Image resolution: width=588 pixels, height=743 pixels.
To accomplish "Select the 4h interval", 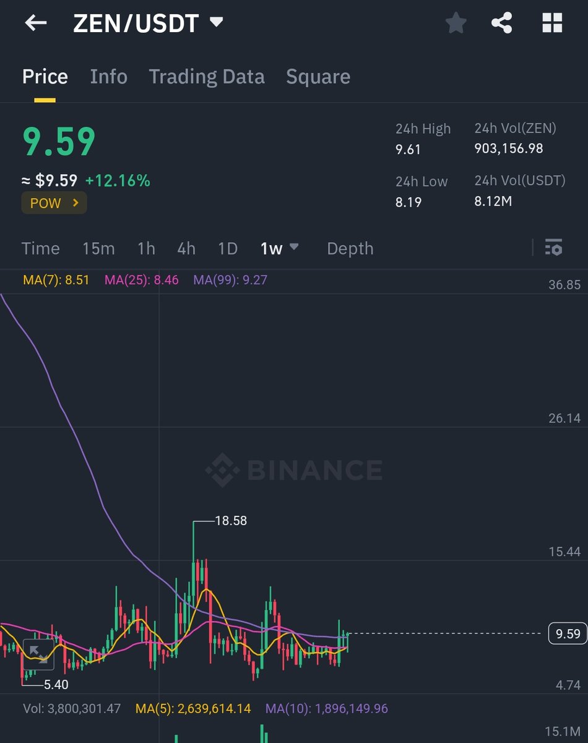I will (186, 248).
